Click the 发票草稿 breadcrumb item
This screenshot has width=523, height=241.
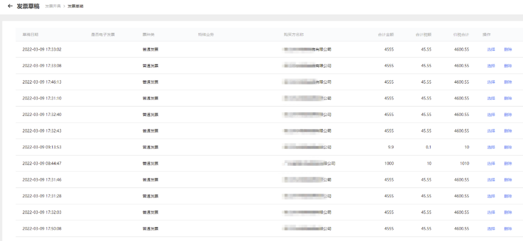pos(76,6)
